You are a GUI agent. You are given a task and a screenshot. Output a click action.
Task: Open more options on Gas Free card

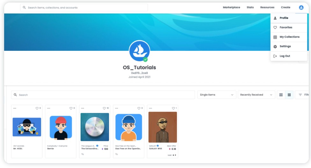[116, 108]
